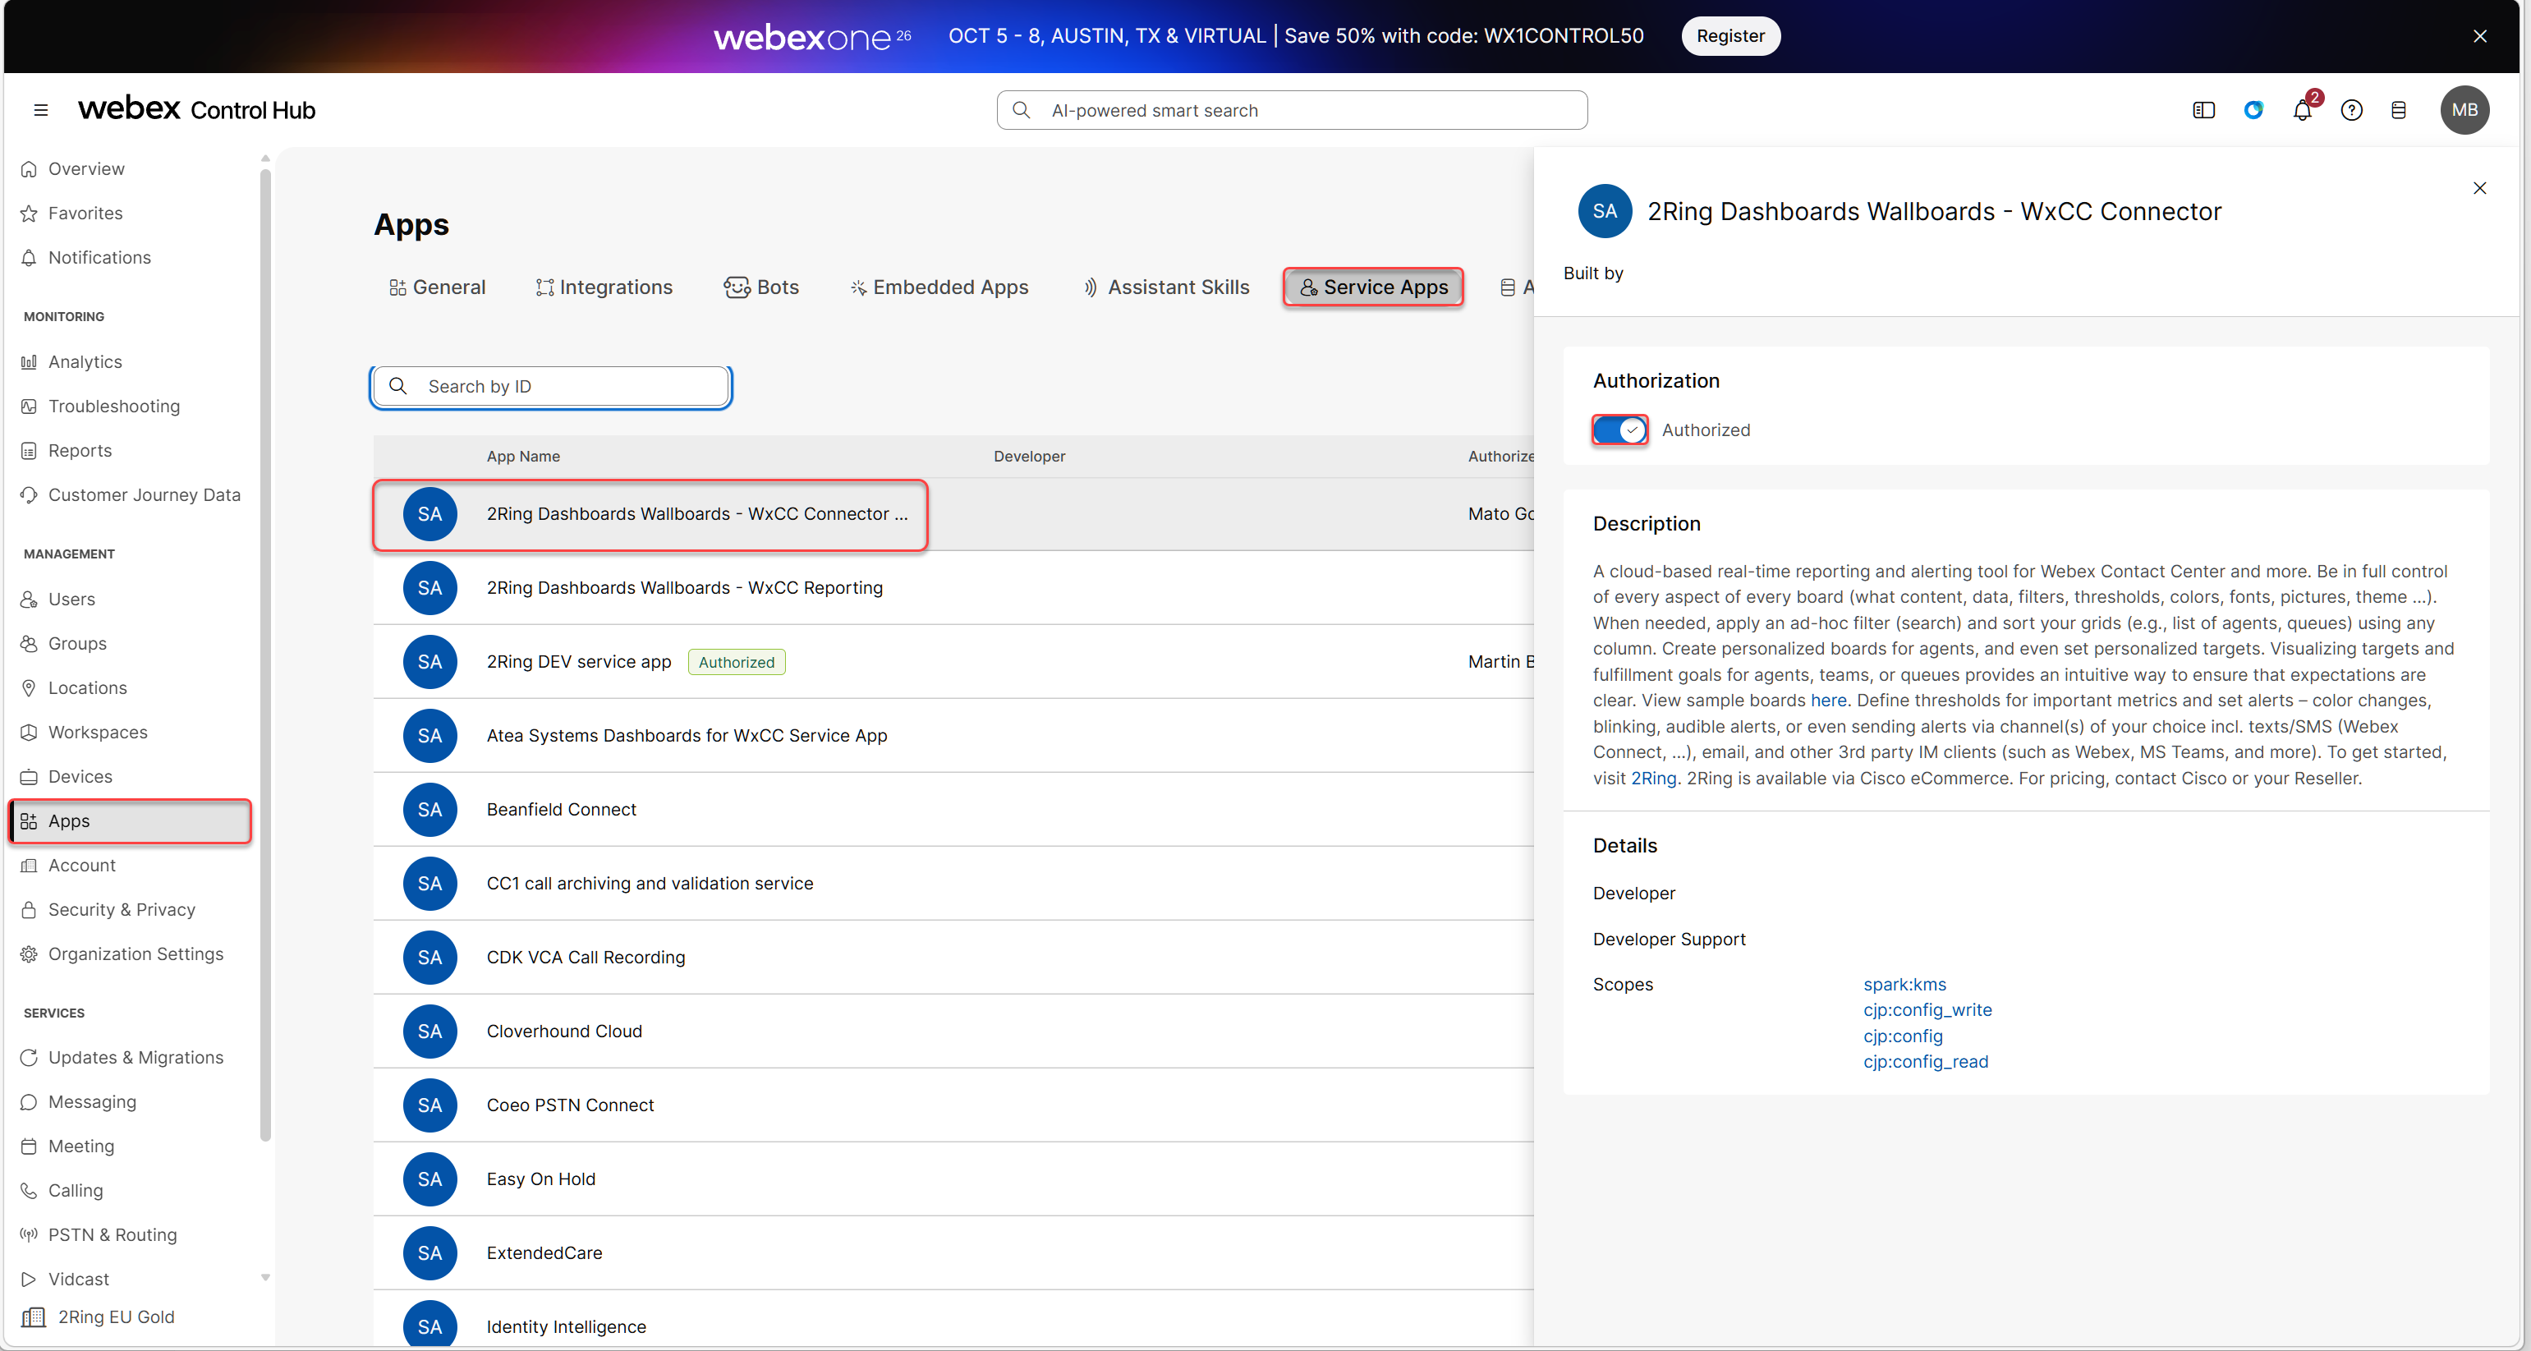Toggle the Authorized switch off
The image size is (2531, 1351).
[x=1619, y=430]
